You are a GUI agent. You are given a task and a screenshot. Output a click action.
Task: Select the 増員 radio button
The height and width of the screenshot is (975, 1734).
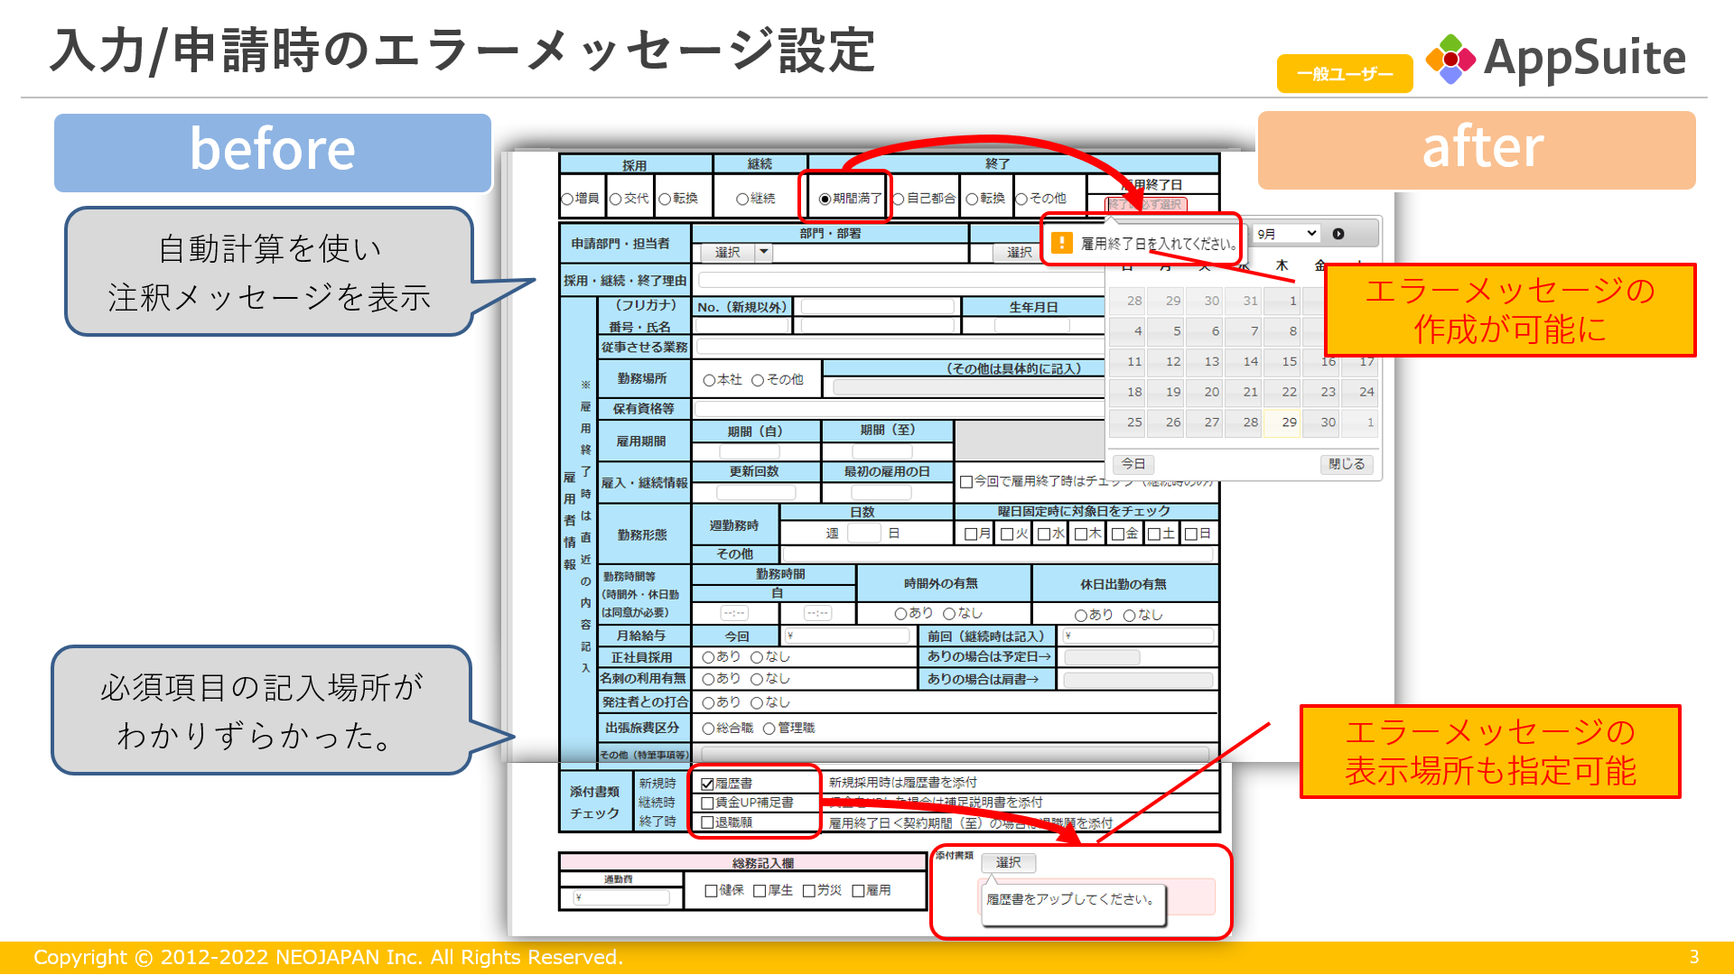pos(567,199)
